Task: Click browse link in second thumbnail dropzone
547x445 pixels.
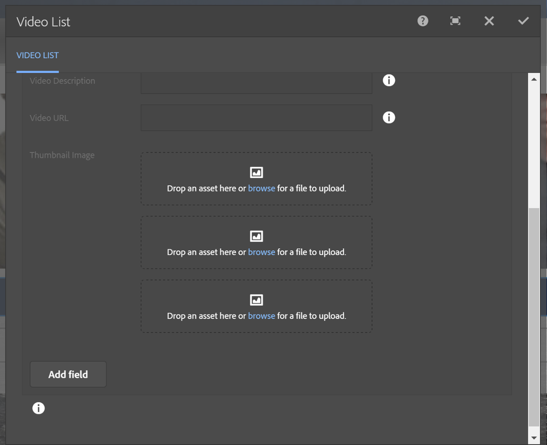Action: click(261, 252)
